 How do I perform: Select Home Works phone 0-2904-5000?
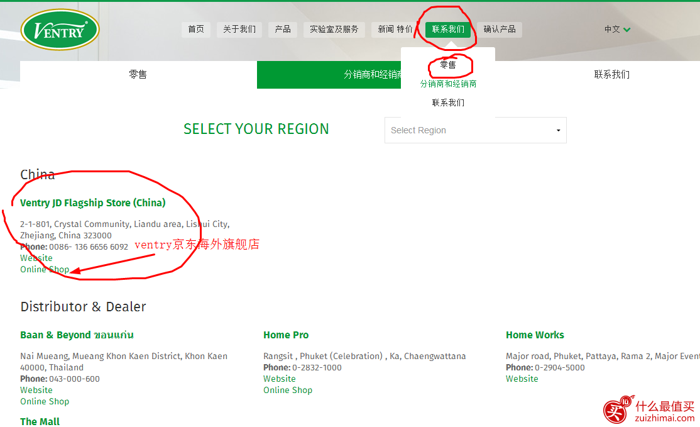click(560, 368)
